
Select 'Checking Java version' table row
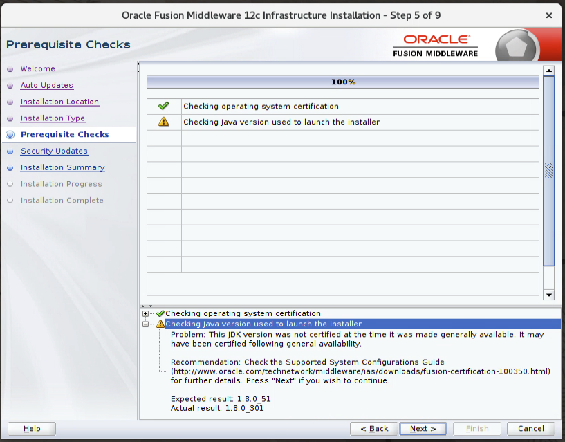click(343, 122)
